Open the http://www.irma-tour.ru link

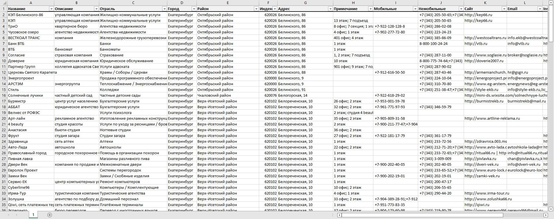(487, 193)
